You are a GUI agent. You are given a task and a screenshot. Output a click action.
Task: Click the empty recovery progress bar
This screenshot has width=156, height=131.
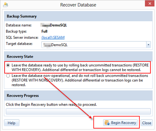click(x=78, y=111)
